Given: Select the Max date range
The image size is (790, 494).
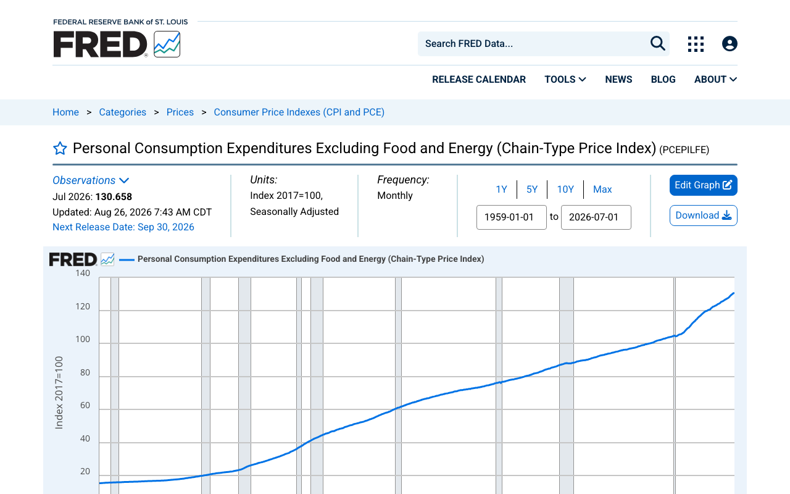Looking at the screenshot, I should point(602,190).
